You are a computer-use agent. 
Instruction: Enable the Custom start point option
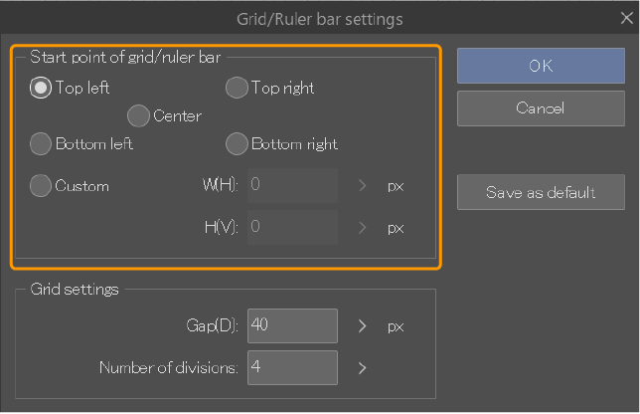(x=41, y=185)
